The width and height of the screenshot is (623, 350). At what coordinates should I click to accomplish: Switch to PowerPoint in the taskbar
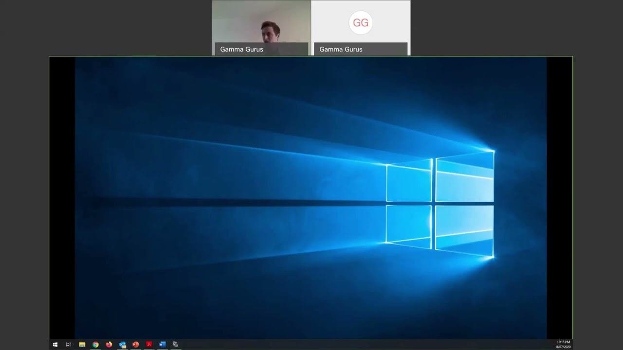[136, 345]
